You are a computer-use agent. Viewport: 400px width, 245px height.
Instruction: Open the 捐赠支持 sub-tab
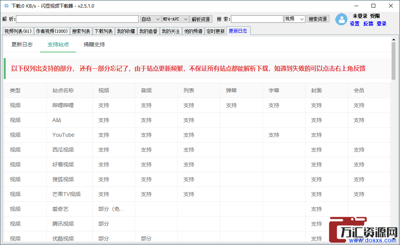pos(94,44)
